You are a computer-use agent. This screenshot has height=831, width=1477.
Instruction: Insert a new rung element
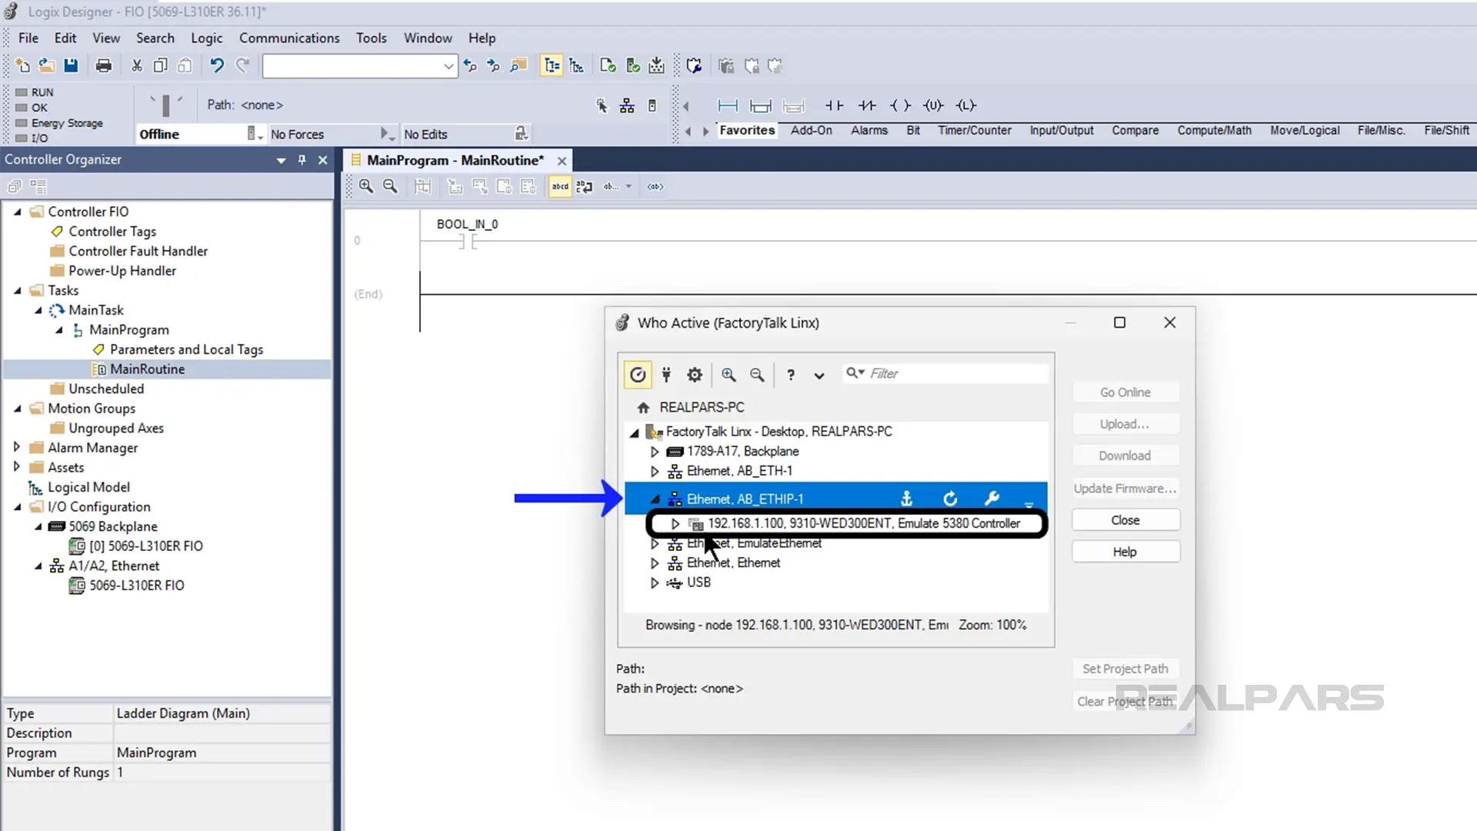(x=728, y=105)
